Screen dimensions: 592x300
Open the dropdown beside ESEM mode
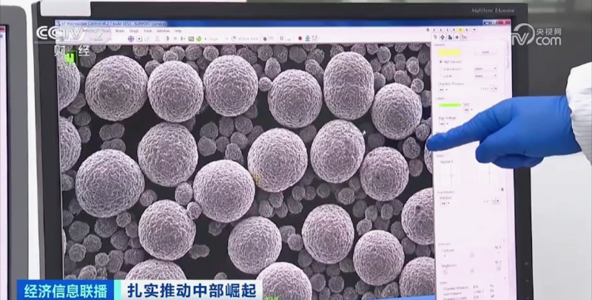click(x=485, y=76)
